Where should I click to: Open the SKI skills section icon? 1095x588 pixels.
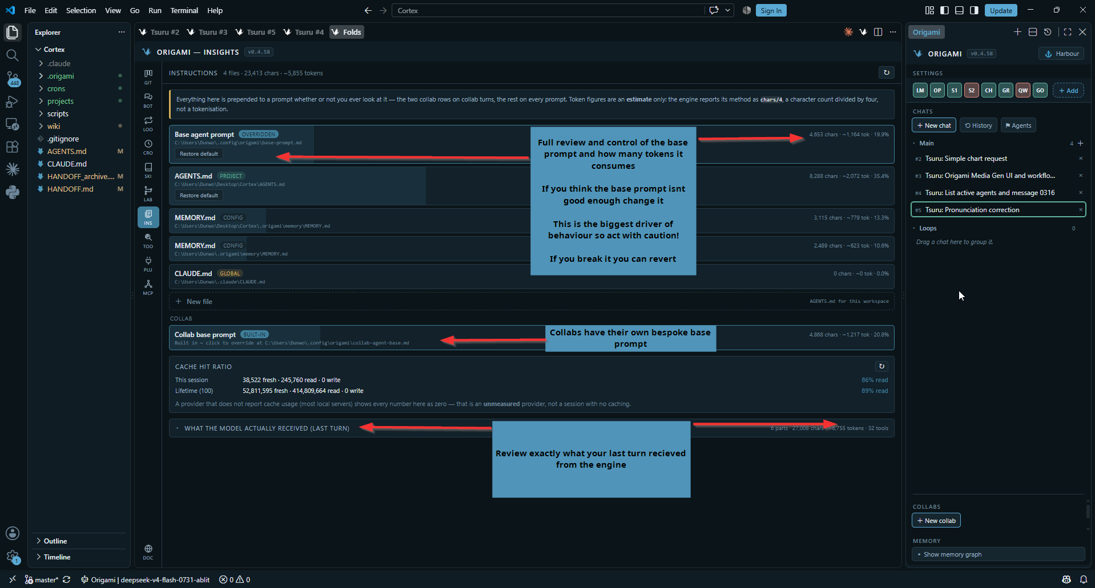click(148, 170)
